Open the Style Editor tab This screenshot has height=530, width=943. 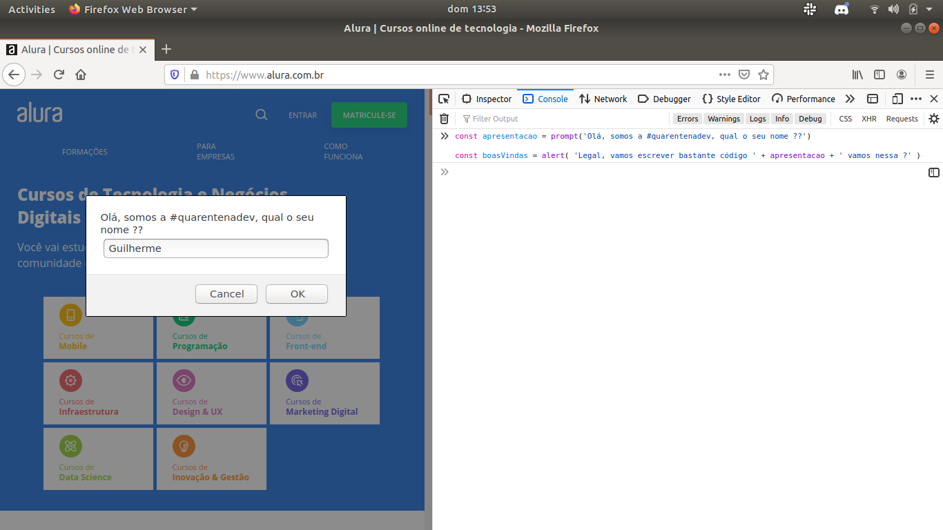click(x=731, y=99)
